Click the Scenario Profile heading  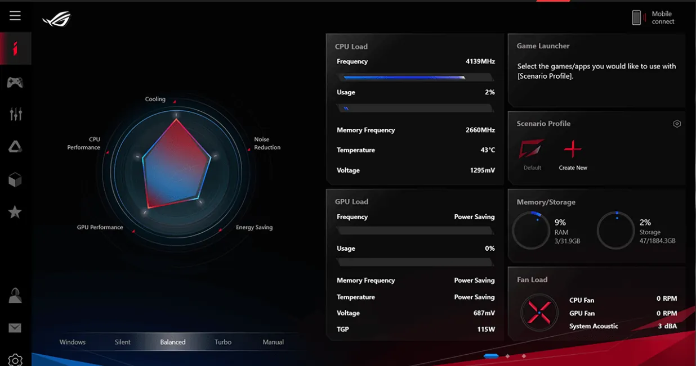543,124
